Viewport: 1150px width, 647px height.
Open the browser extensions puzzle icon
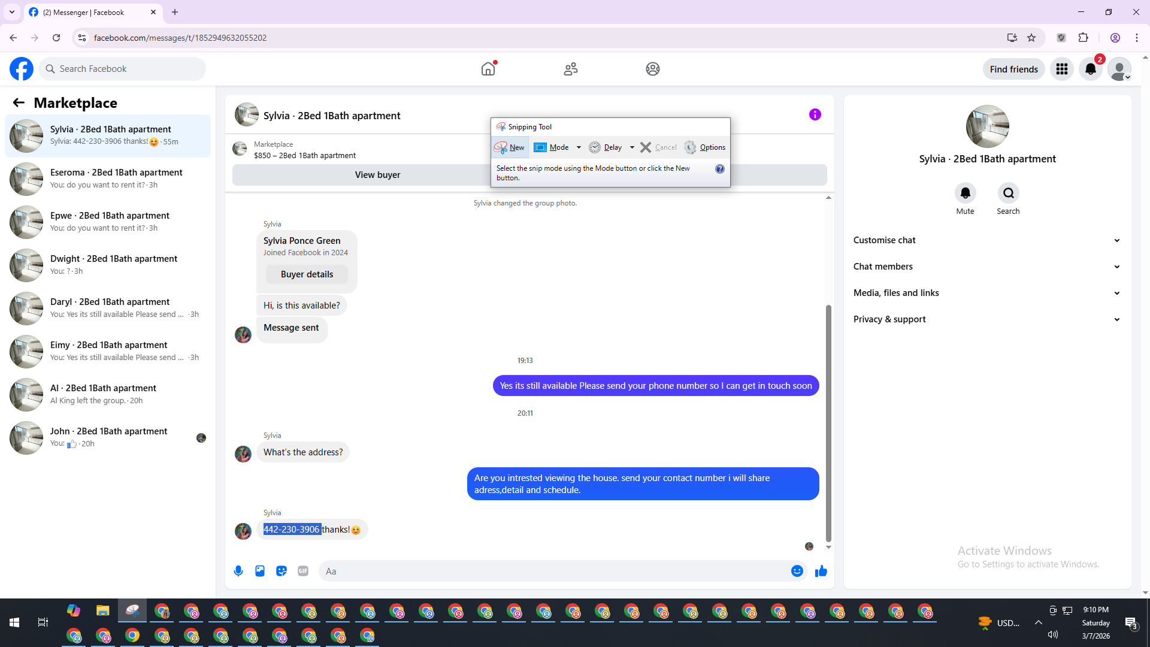tap(1084, 38)
